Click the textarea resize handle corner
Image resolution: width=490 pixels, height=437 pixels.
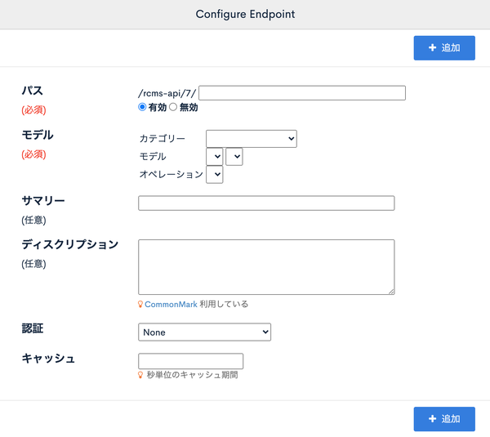(x=391, y=292)
